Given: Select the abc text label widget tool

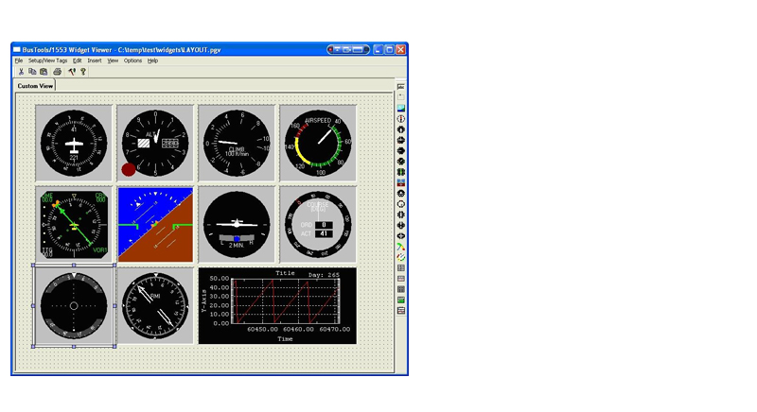Looking at the screenshot, I should pyautogui.click(x=400, y=87).
